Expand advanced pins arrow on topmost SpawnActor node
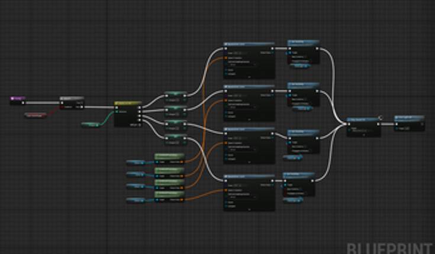 tap(249, 77)
